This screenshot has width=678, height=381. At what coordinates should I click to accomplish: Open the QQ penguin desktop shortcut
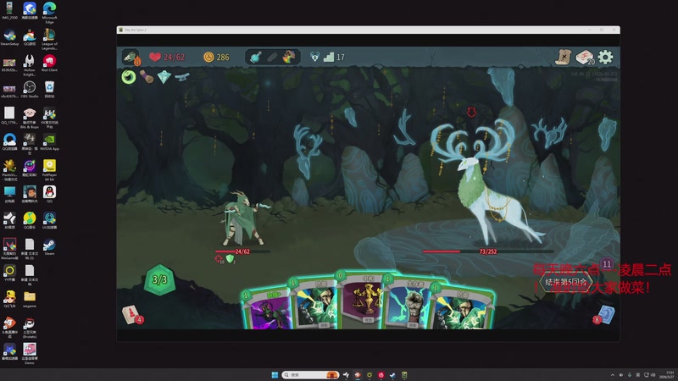coord(49,195)
